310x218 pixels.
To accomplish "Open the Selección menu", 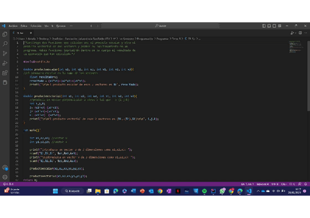I will coord(36,26).
